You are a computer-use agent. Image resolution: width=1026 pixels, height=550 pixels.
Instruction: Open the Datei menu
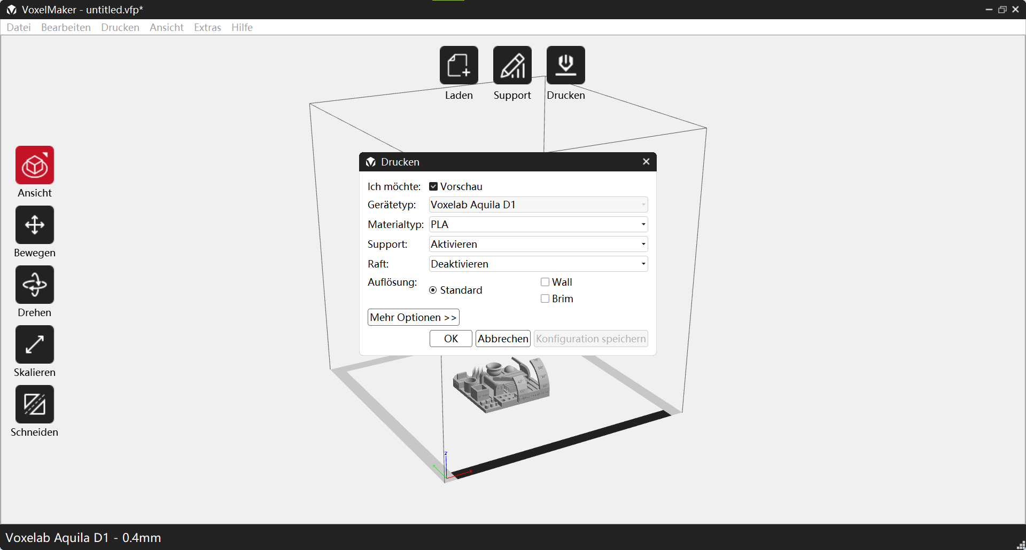click(19, 27)
